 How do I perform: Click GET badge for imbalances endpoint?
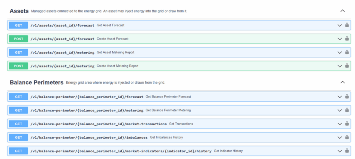[x=18, y=137]
